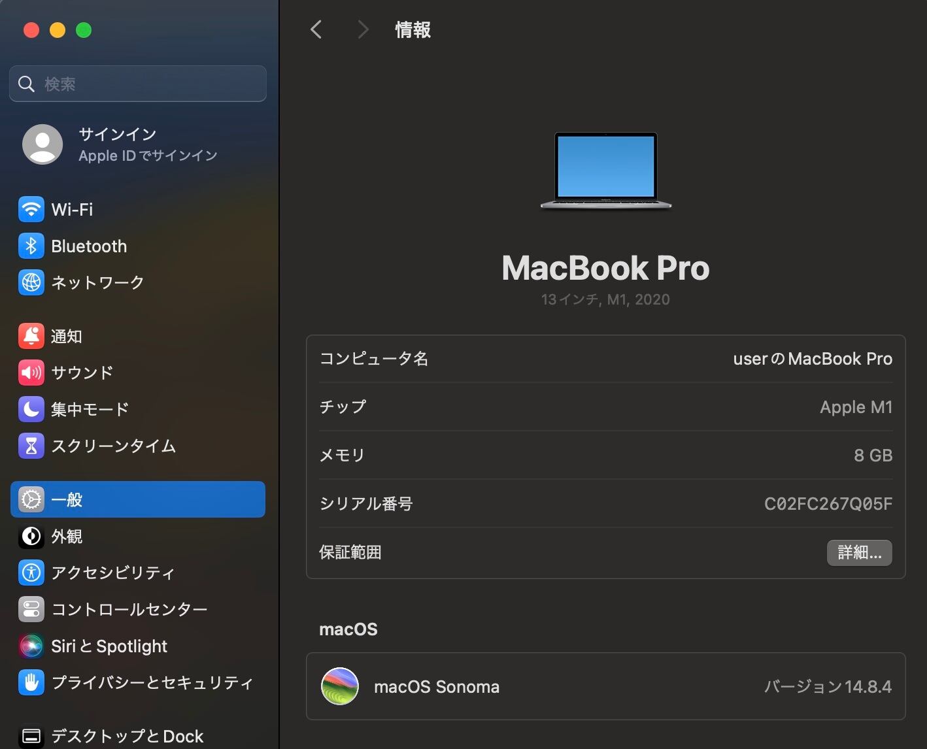Select Siri と Spotlight label
The height and width of the screenshot is (749, 927).
click(x=109, y=646)
